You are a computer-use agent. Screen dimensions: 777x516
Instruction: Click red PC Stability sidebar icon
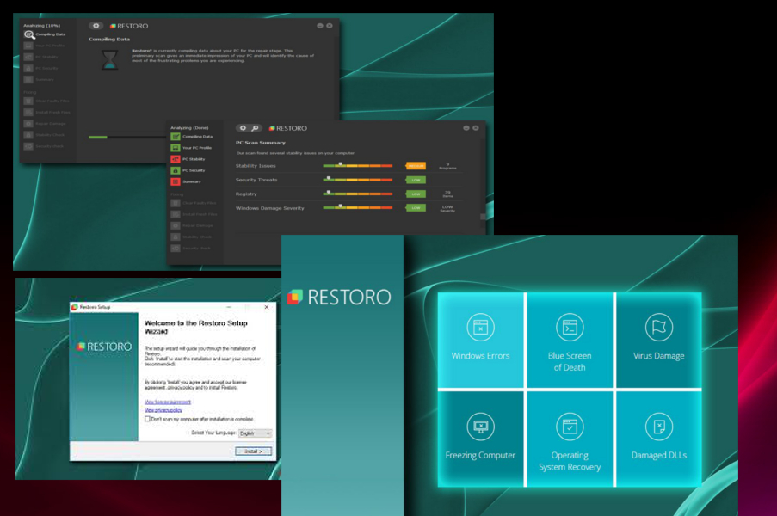176,159
